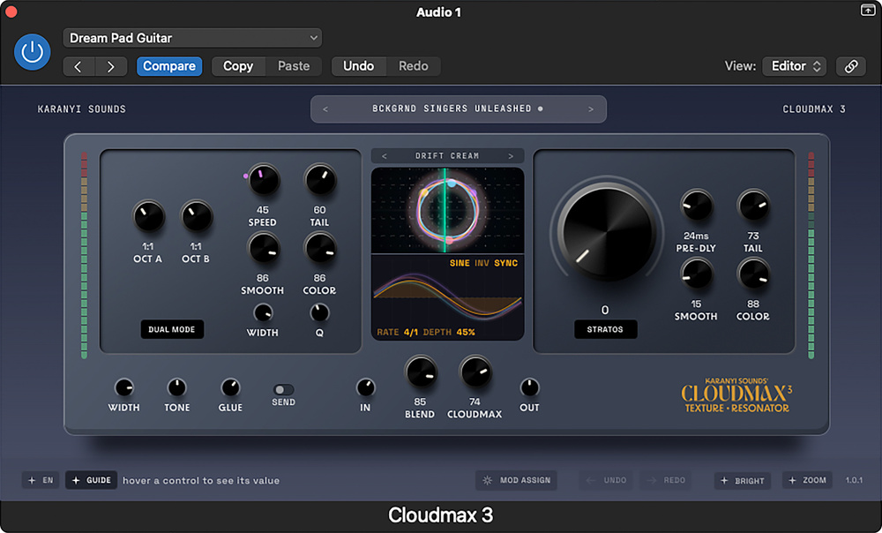Click the Paste button

tap(294, 66)
